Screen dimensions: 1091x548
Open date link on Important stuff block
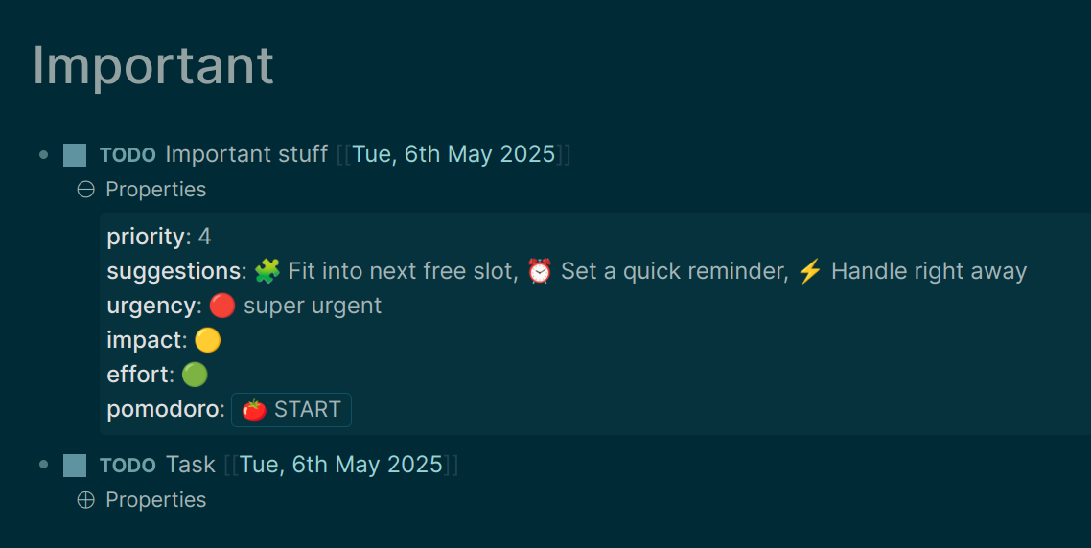point(453,154)
